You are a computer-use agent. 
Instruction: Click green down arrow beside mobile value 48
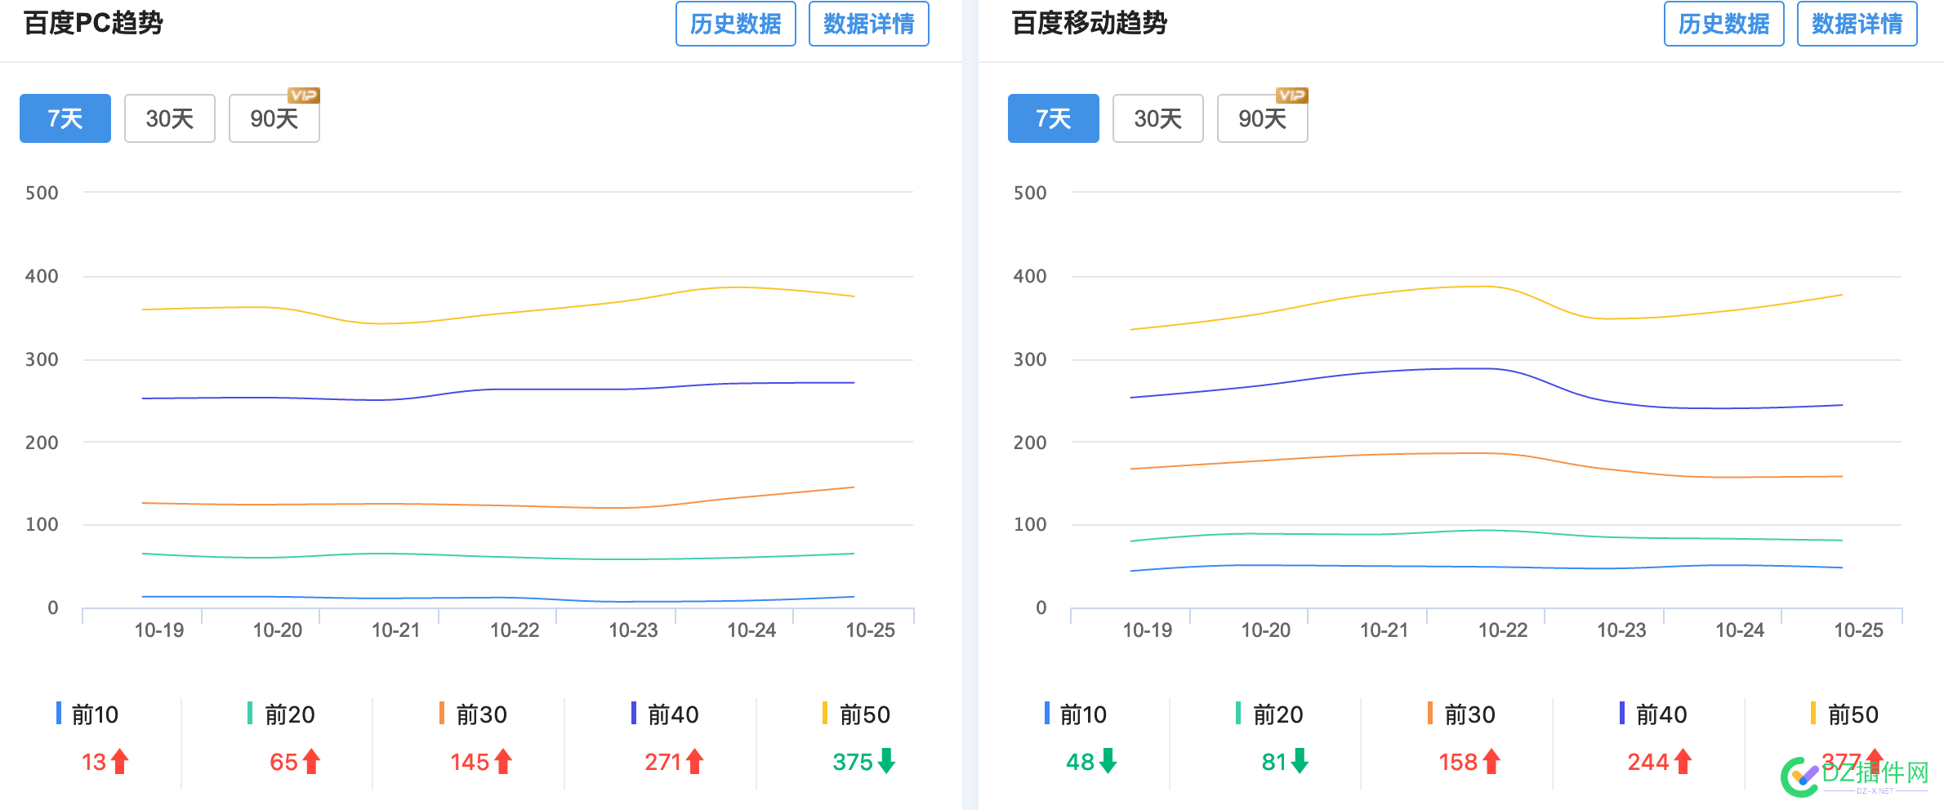[1108, 761]
